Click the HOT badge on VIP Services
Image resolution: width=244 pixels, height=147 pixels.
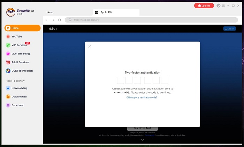coord(28,43)
